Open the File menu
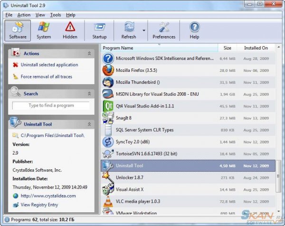This screenshot has width=285, height=226. coord(9,15)
